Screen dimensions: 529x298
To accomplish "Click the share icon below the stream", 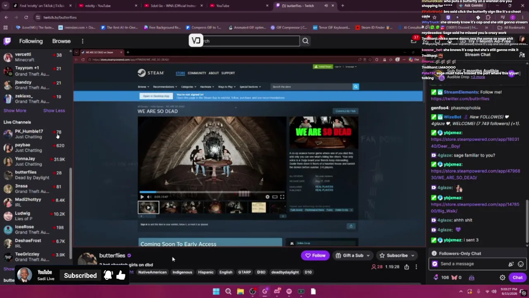I will [x=407, y=267].
